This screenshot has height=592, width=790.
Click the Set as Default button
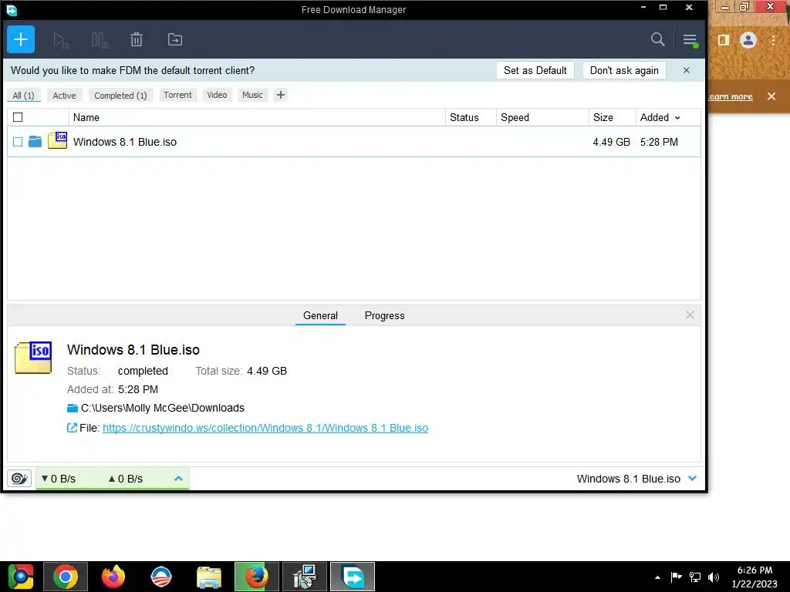tap(535, 70)
